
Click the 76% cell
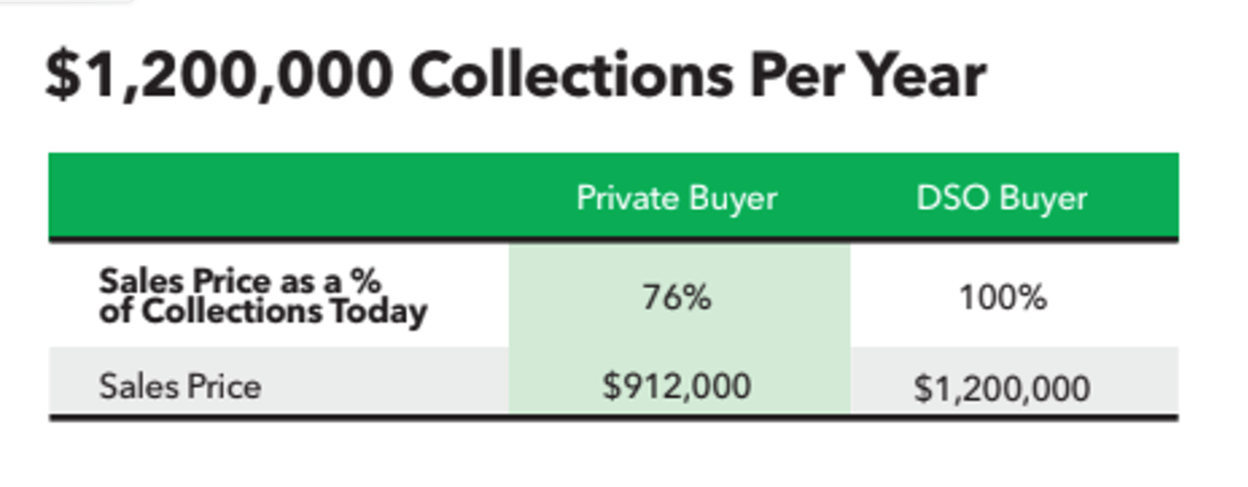(677, 297)
